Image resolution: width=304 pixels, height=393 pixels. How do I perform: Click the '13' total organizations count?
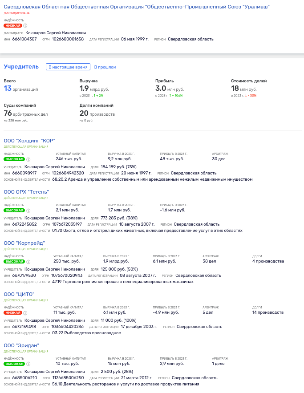[x=8, y=88]
